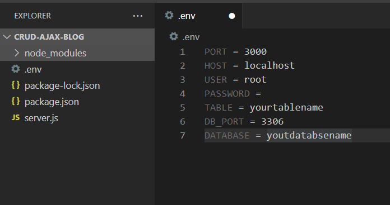Collapse the CRUD-AJAX-BLOG folder chevron

pos(7,37)
